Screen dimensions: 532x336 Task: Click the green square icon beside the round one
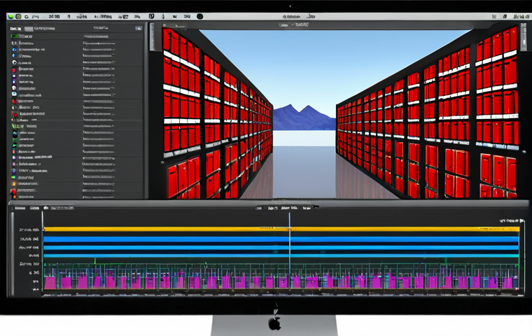[x=18, y=16]
